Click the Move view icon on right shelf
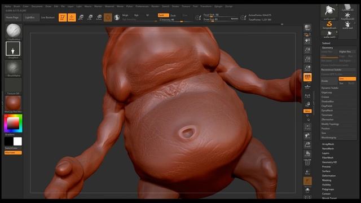Screen dimensions: 361x203 (307, 136)
